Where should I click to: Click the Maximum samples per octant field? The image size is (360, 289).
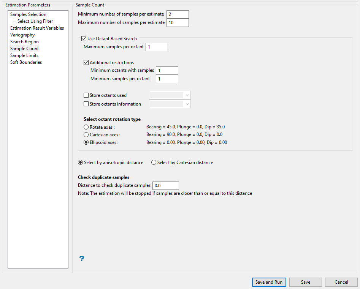pos(156,47)
